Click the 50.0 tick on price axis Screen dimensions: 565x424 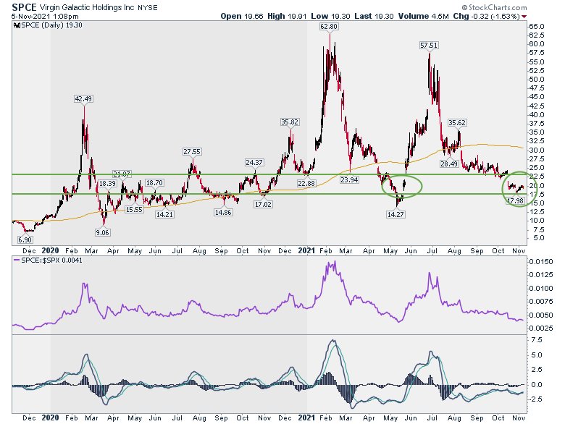537,80
